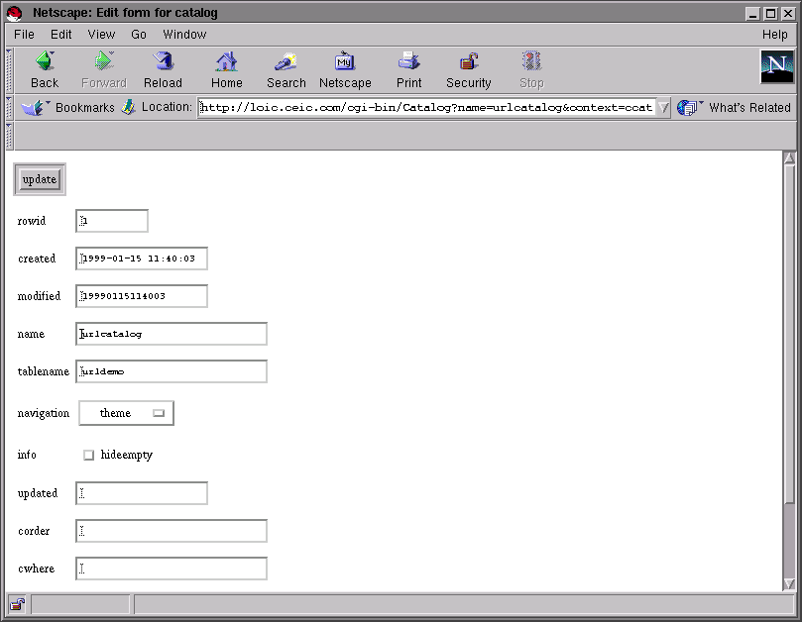Focus the cwhere text field

click(172, 569)
